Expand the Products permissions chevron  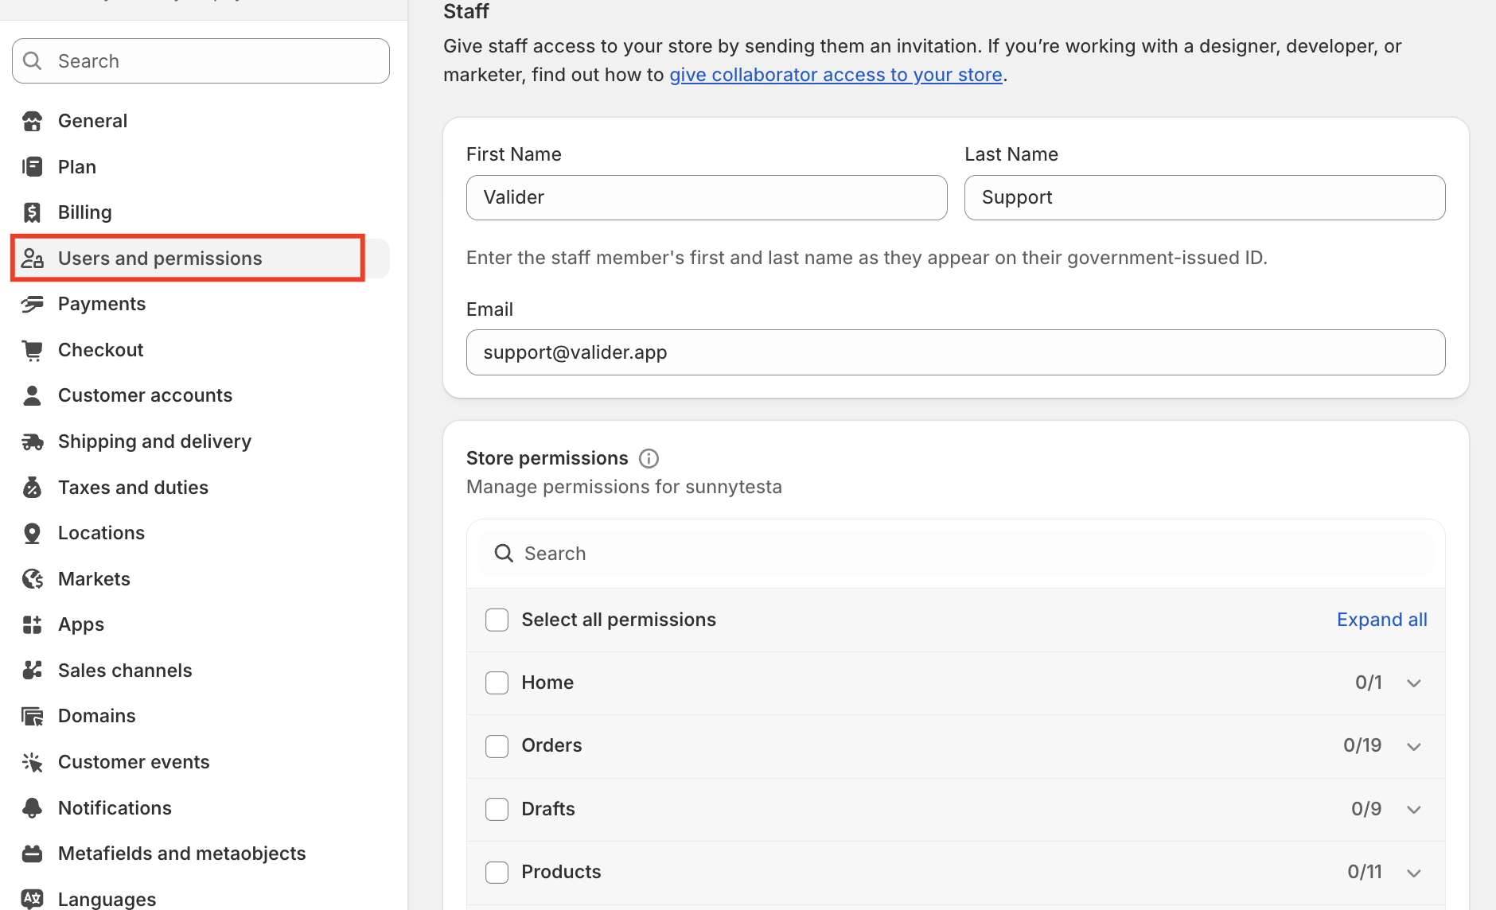pyautogui.click(x=1414, y=873)
